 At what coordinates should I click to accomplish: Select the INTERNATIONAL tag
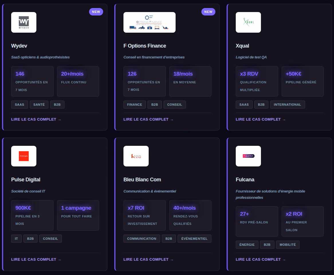(287, 105)
